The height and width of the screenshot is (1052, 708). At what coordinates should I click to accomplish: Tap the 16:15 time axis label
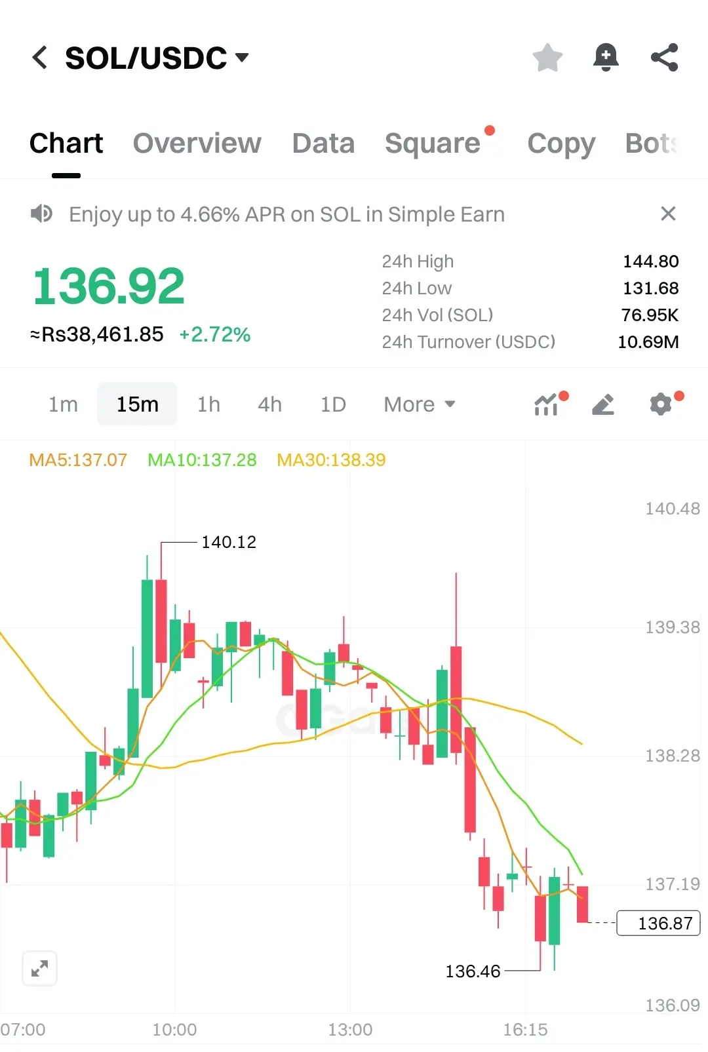525,1030
